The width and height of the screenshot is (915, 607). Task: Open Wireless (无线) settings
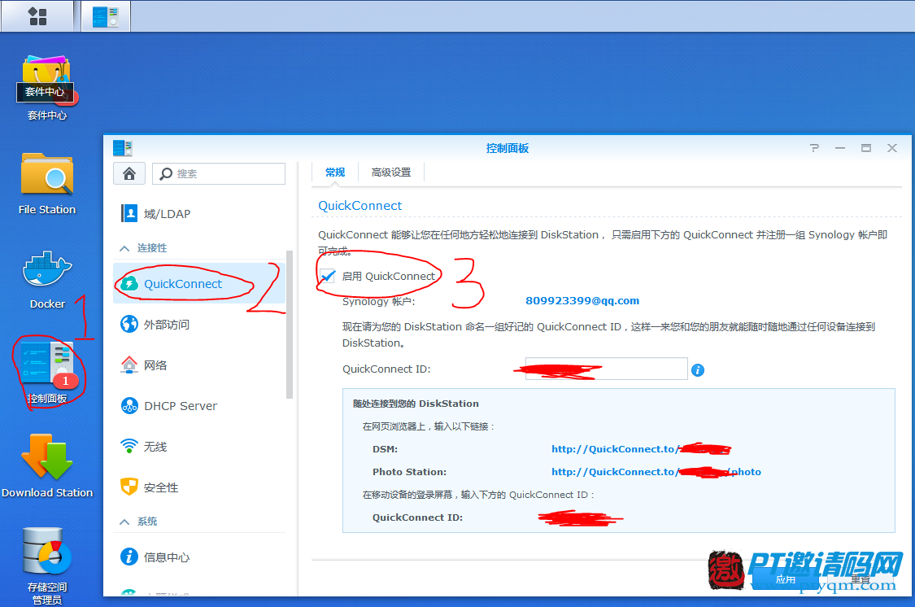click(x=198, y=447)
